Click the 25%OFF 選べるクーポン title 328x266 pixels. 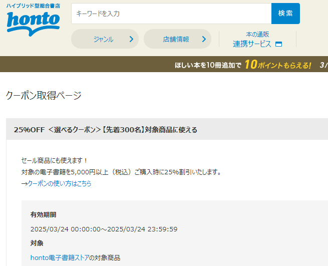(106, 130)
